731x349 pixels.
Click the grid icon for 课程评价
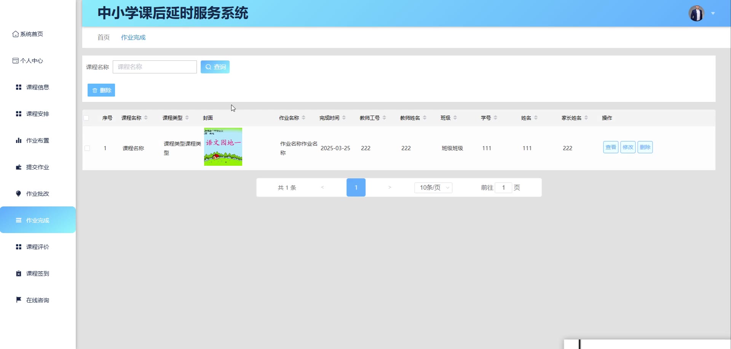[x=18, y=247]
